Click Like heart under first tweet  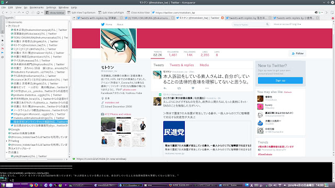193,88
